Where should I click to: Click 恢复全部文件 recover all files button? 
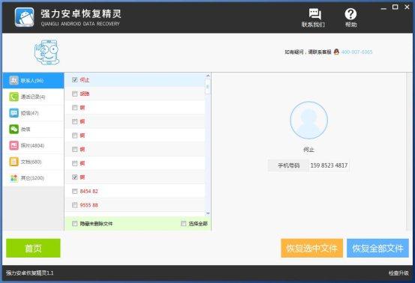click(377, 248)
